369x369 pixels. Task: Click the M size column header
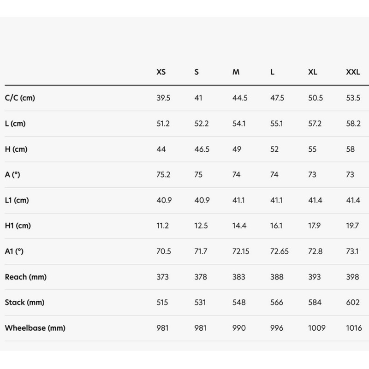click(236, 72)
